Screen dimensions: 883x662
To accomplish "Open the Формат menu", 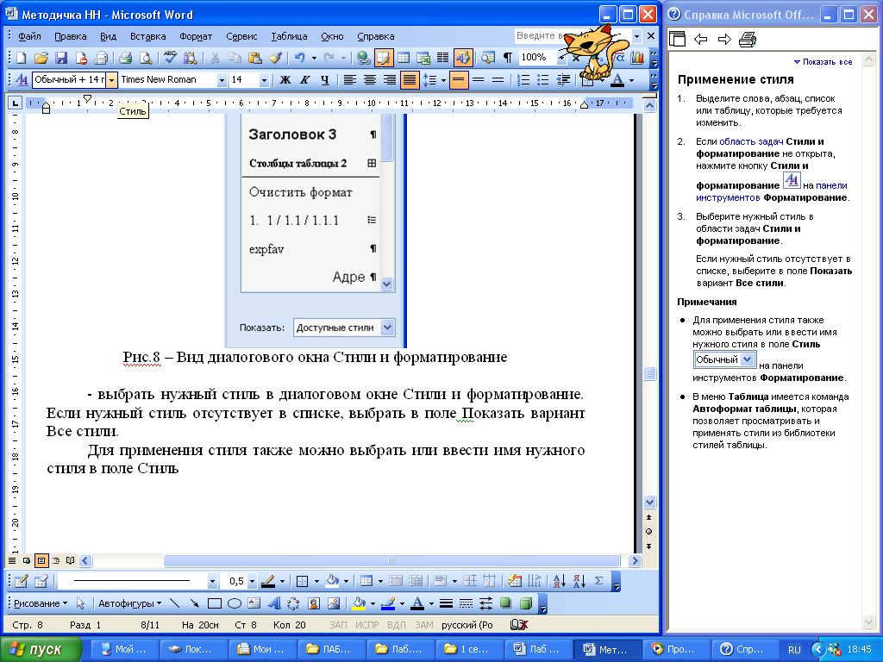I will tap(196, 36).
